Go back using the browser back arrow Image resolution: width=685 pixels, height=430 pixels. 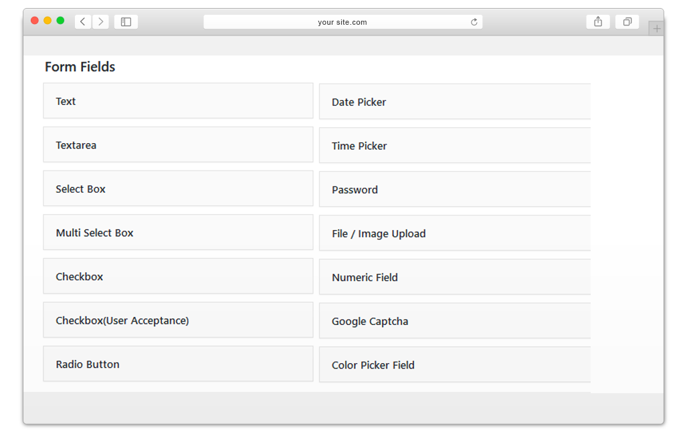[82, 21]
